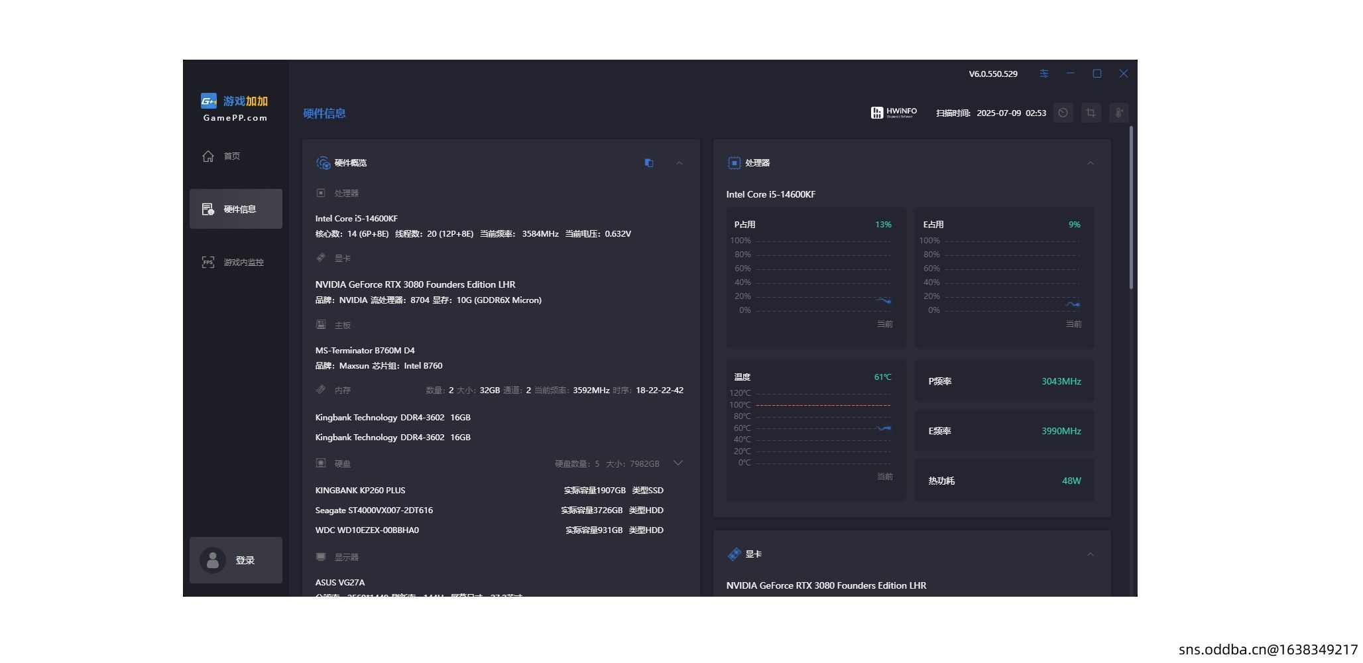Click the Seagate ST4000VX007-2DT616 disk row
Screen dimensions: 1363x663
[x=489, y=511]
